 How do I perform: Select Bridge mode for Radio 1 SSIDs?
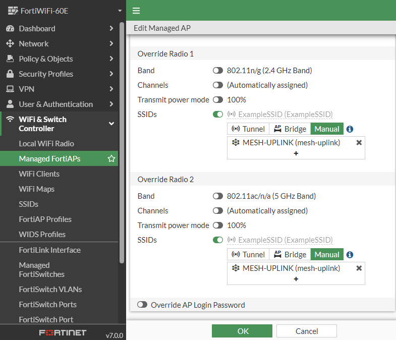290,129
